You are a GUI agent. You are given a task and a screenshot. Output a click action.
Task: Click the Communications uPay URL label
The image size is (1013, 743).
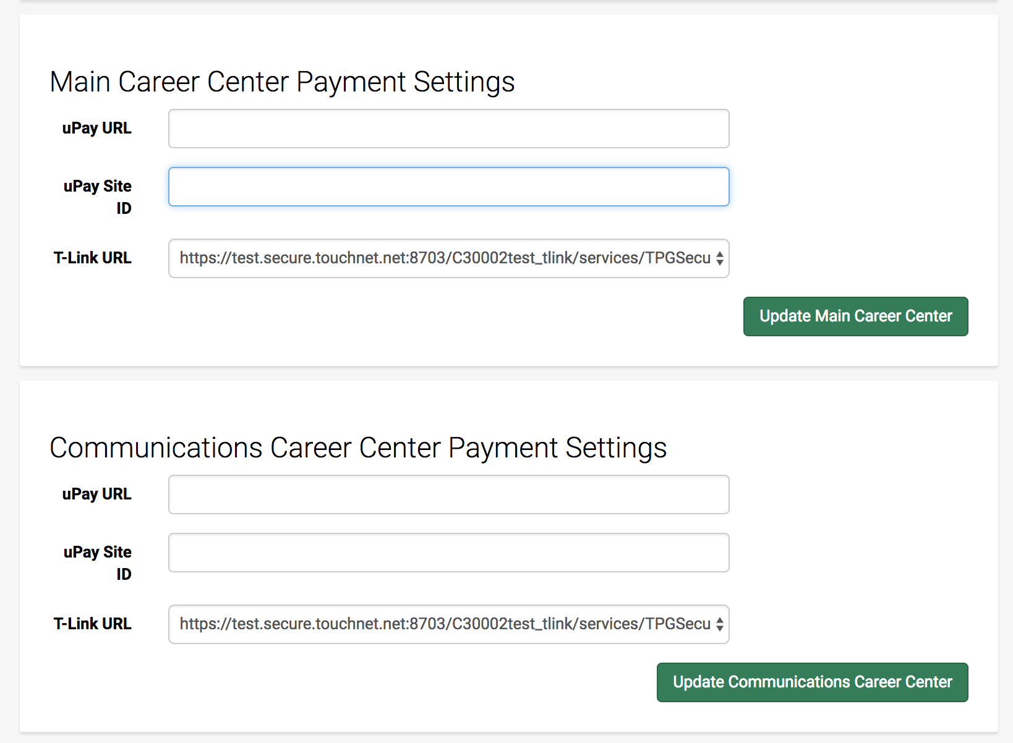(x=97, y=494)
